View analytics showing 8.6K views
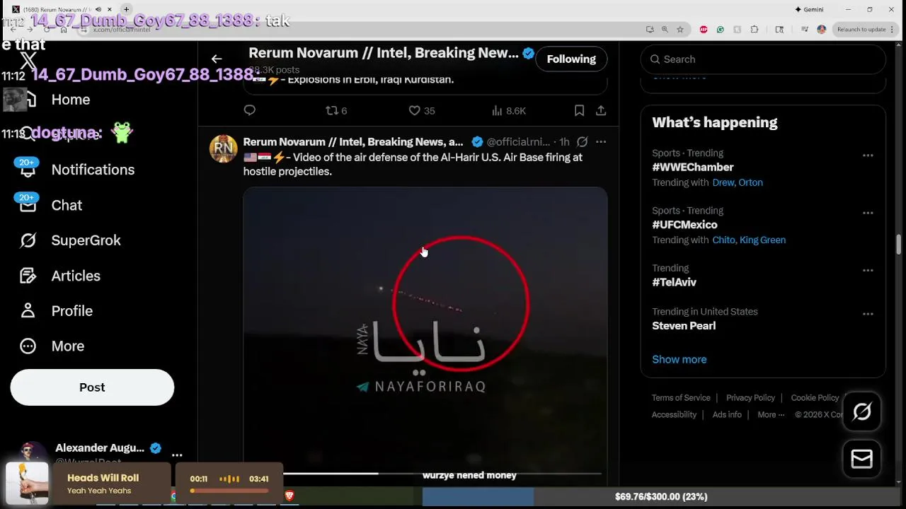 click(x=508, y=110)
